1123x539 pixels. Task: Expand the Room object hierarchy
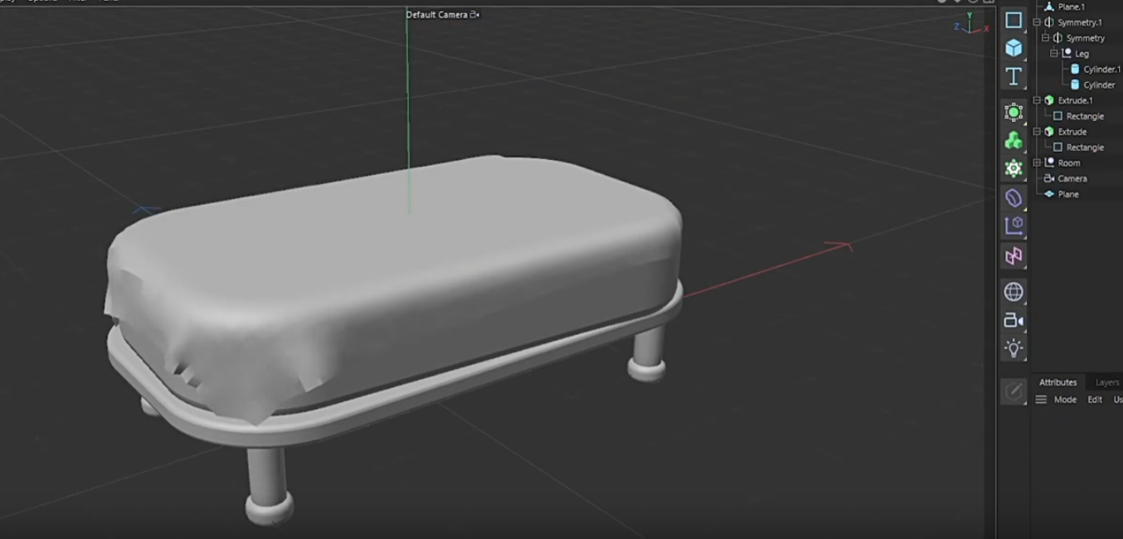1037,163
